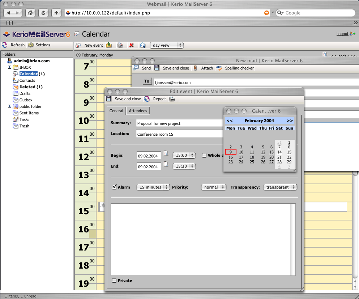Click the Location input field

(179, 134)
